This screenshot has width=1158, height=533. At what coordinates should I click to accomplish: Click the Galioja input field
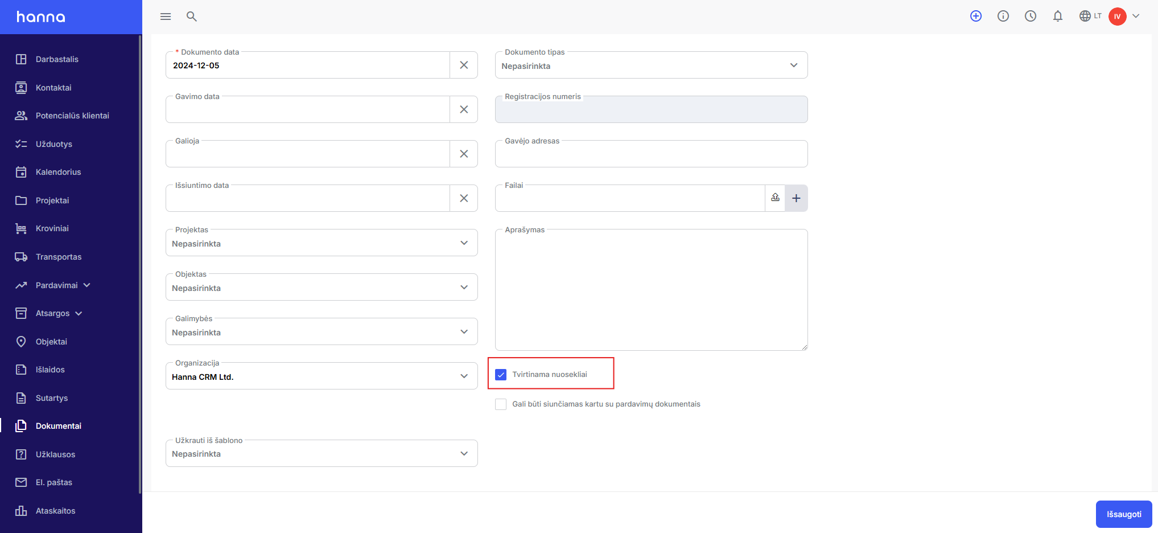(308, 154)
